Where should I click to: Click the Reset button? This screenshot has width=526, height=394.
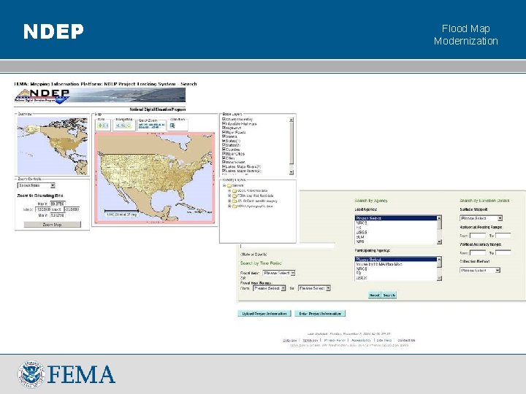375,295
